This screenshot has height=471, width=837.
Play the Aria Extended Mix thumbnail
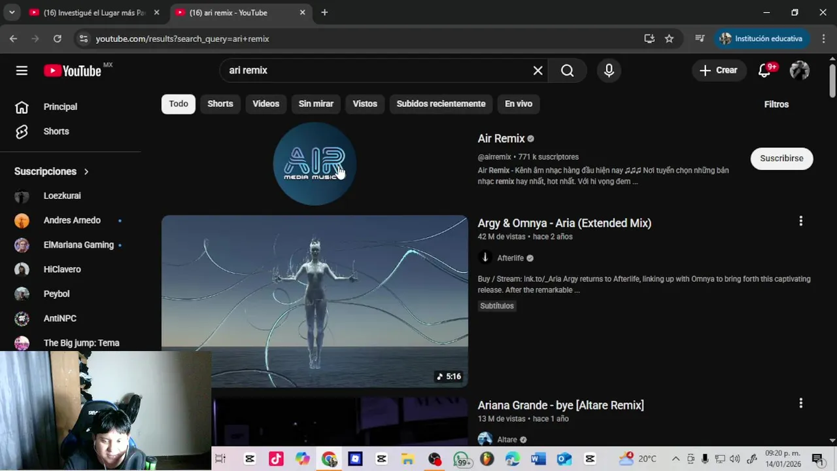[315, 302]
